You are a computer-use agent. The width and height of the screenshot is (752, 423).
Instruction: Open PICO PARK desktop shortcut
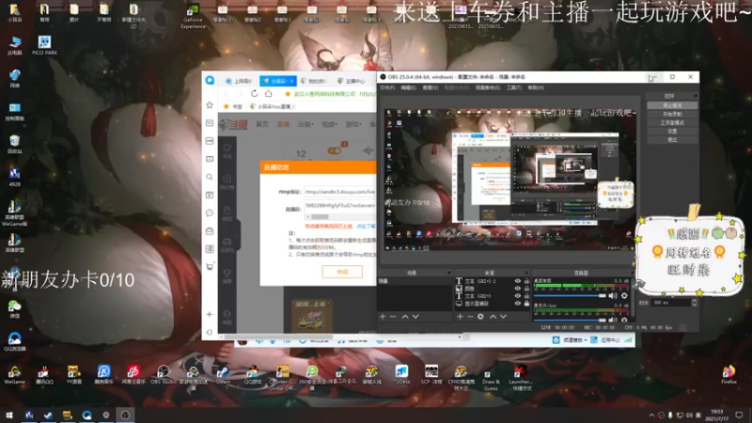tap(44, 45)
